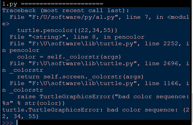Click the line "color = self._colorstr(args)"
This screenshot has height=125, width=193.
[x=69, y=57]
